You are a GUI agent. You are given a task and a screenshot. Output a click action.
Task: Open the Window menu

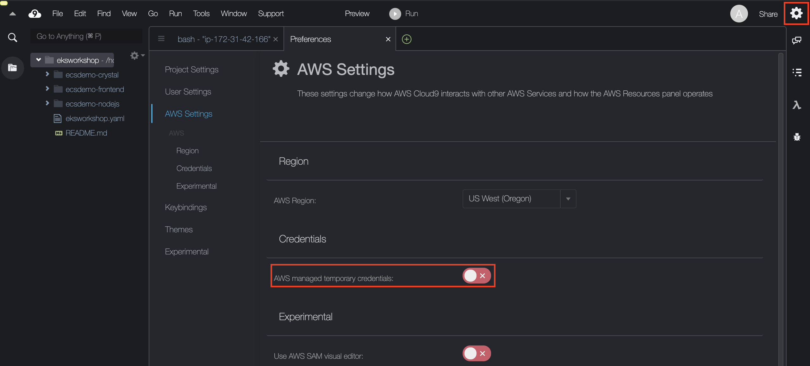point(234,14)
